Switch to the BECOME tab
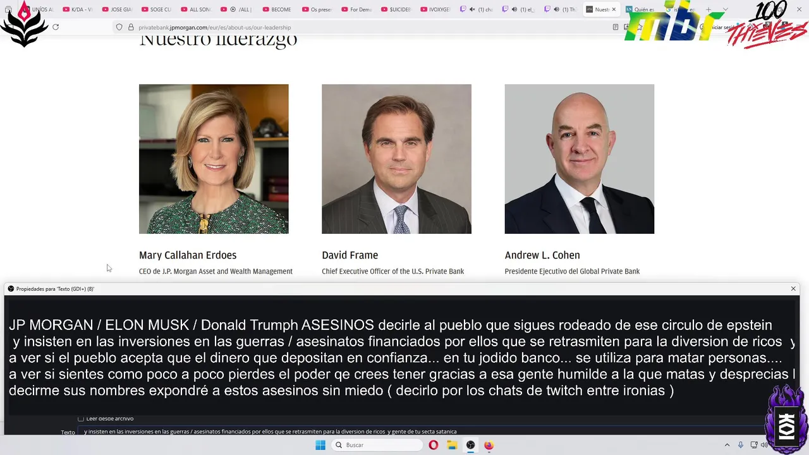This screenshot has height=455, width=809. [x=276, y=9]
